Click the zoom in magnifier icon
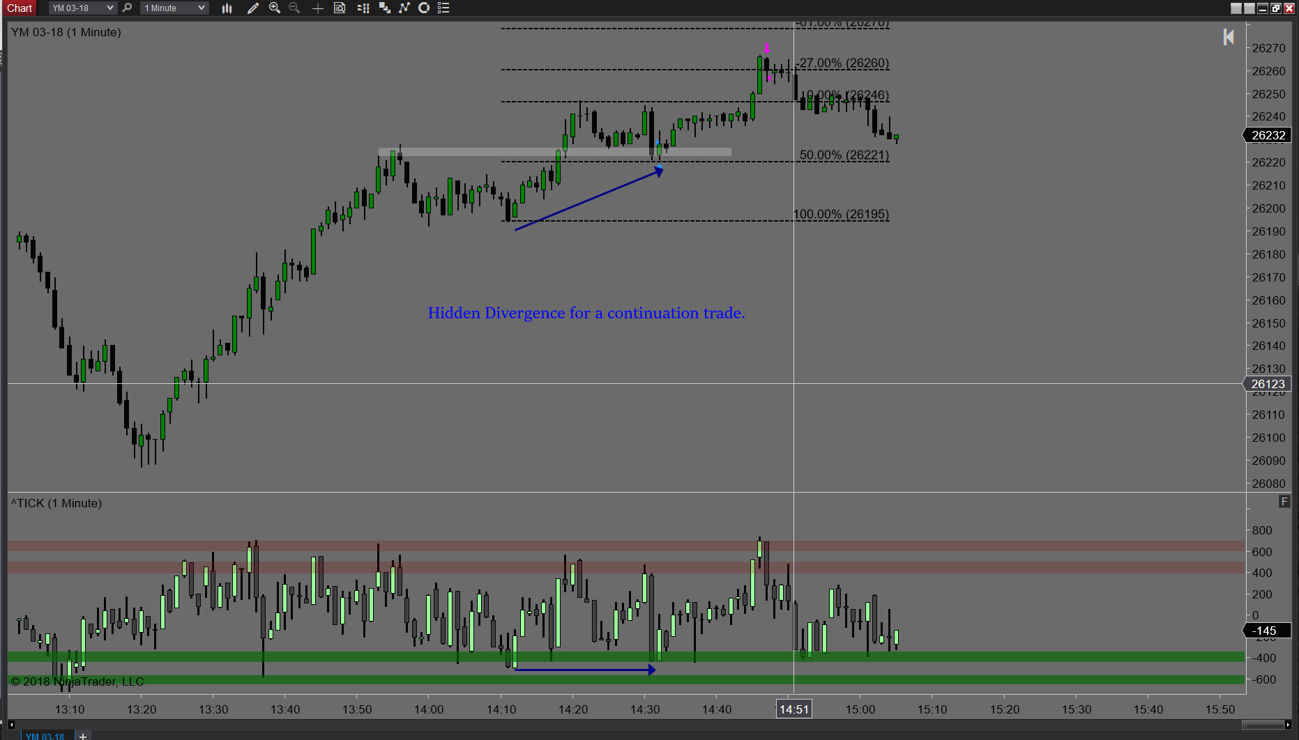Viewport: 1299px width, 740px height. [275, 8]
